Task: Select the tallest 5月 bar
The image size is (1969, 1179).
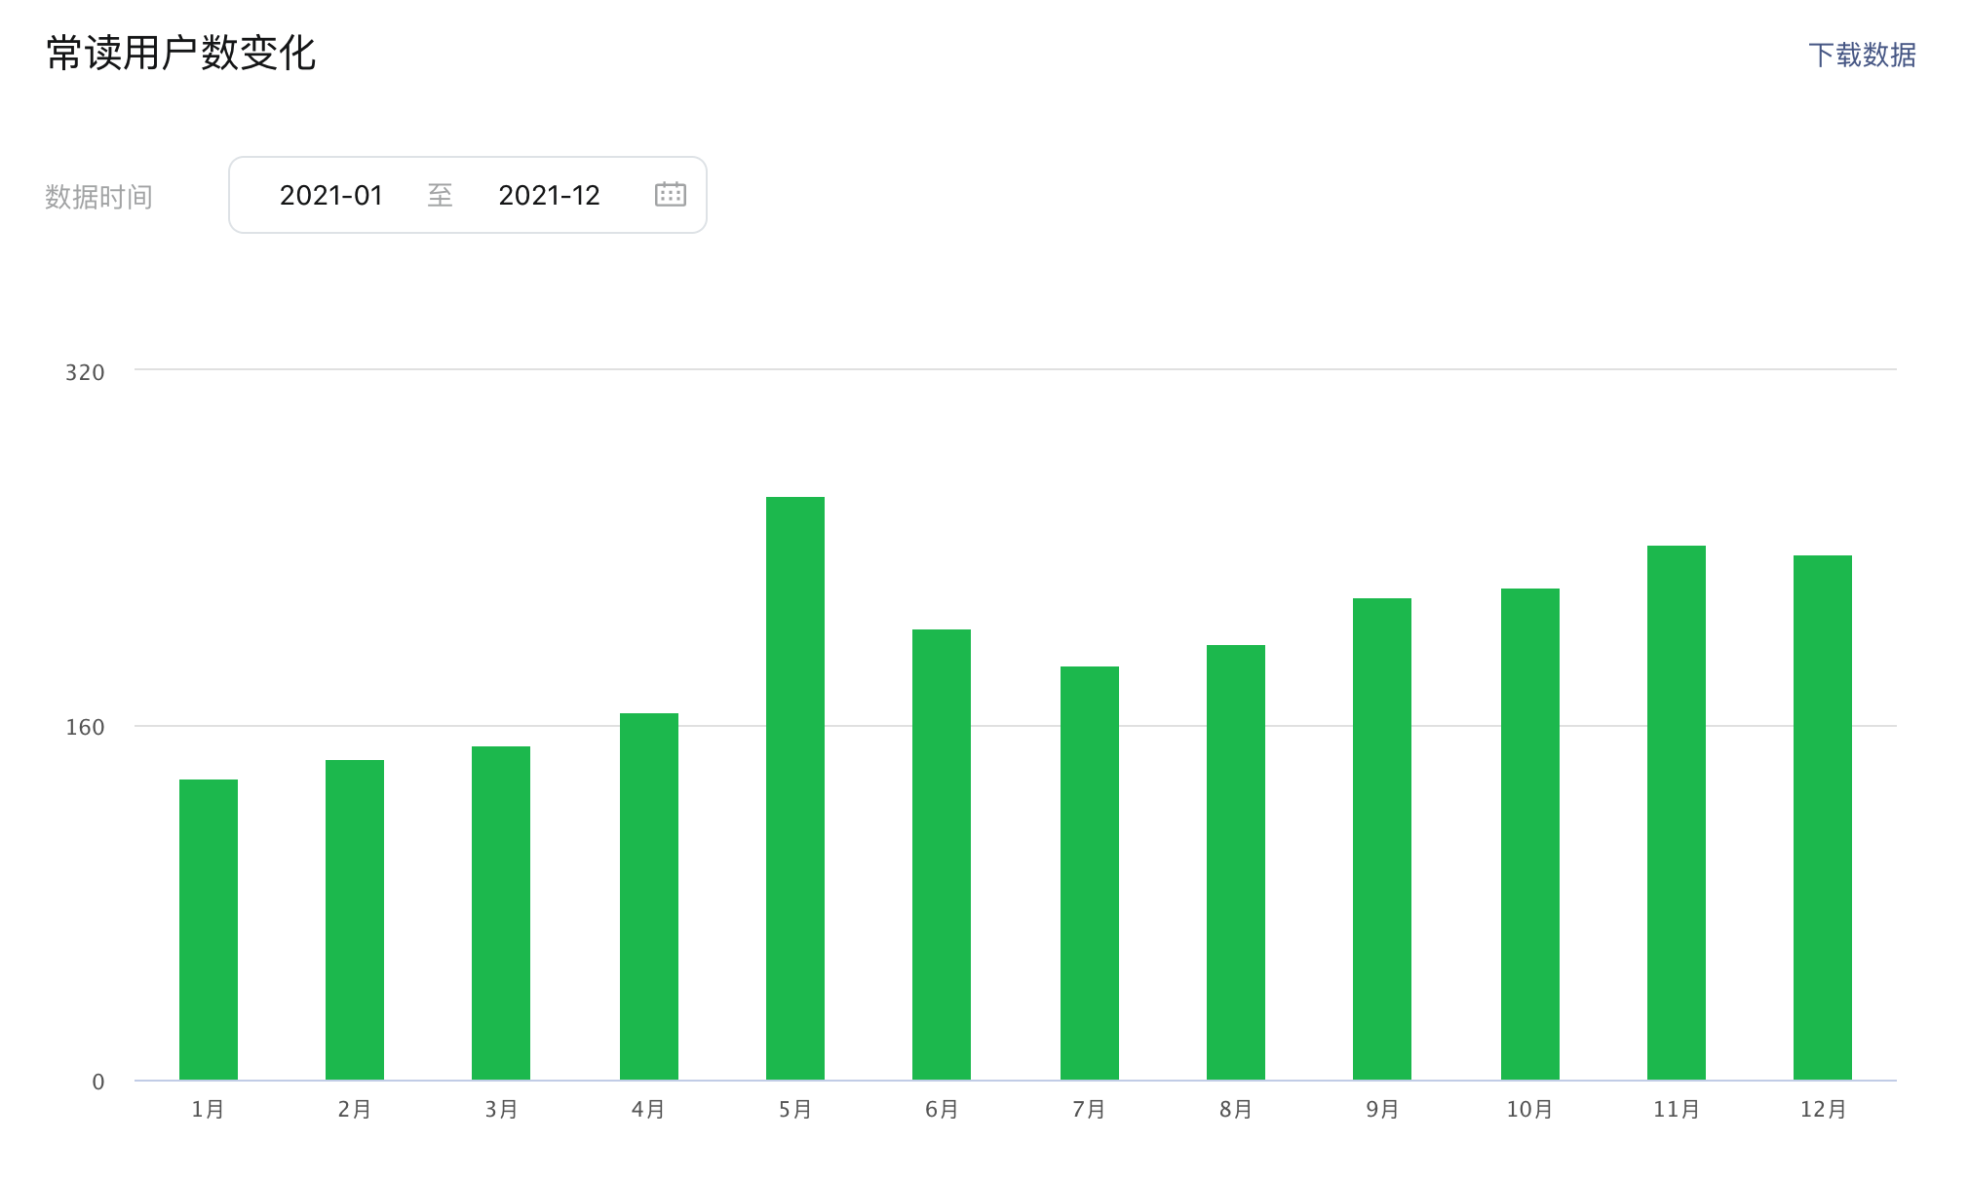Action: click(x=795, y=788)
